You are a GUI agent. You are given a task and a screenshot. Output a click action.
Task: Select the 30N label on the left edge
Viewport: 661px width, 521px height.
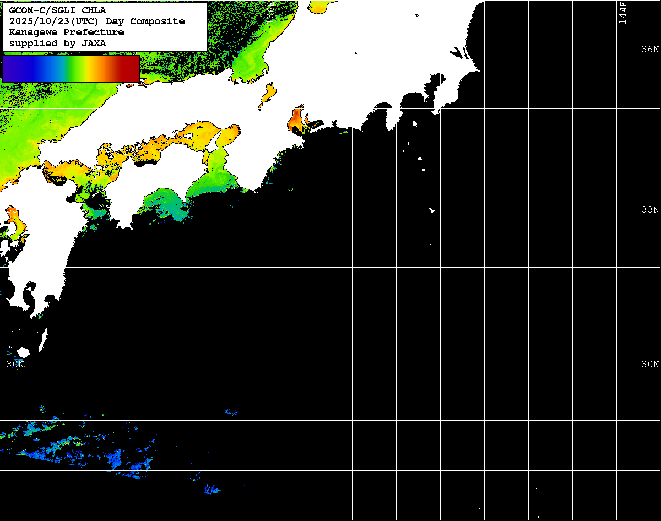coord(15,364)
